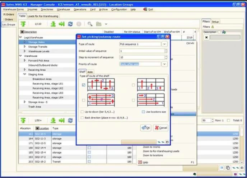This screenshot has width=247, height=178.
Task: Confirm the route dialog with OK
Action: (x=146, y=128)
